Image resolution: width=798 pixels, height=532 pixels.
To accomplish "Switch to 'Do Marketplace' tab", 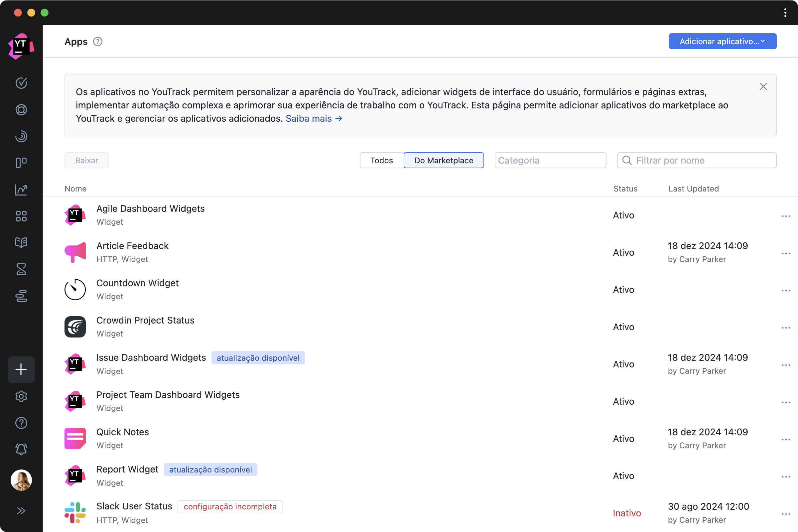I will pos(444,160).
